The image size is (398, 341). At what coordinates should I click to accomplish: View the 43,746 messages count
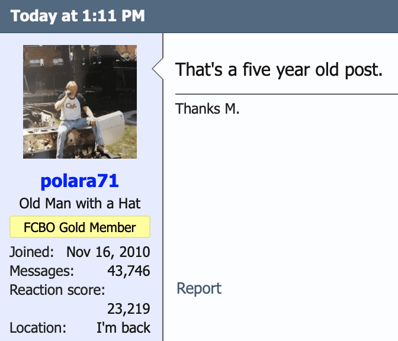128,271
